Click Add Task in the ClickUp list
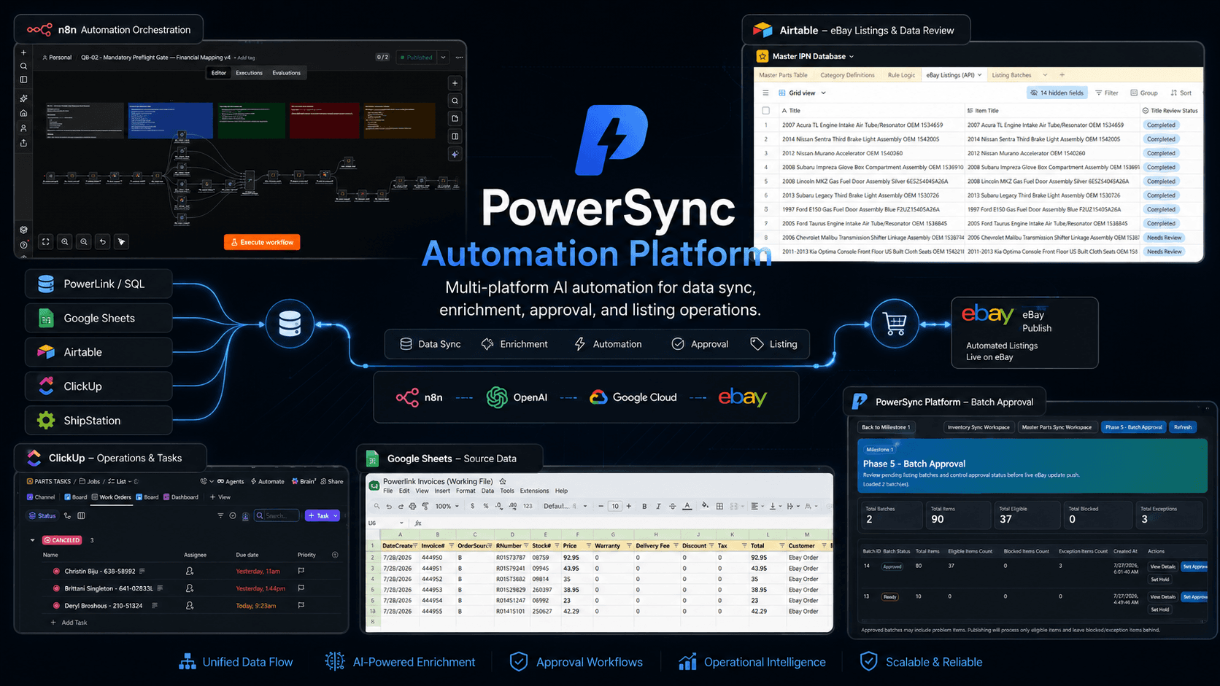Image resolution: width=1220 pixels, height=686 pixels. click(69, 623)
